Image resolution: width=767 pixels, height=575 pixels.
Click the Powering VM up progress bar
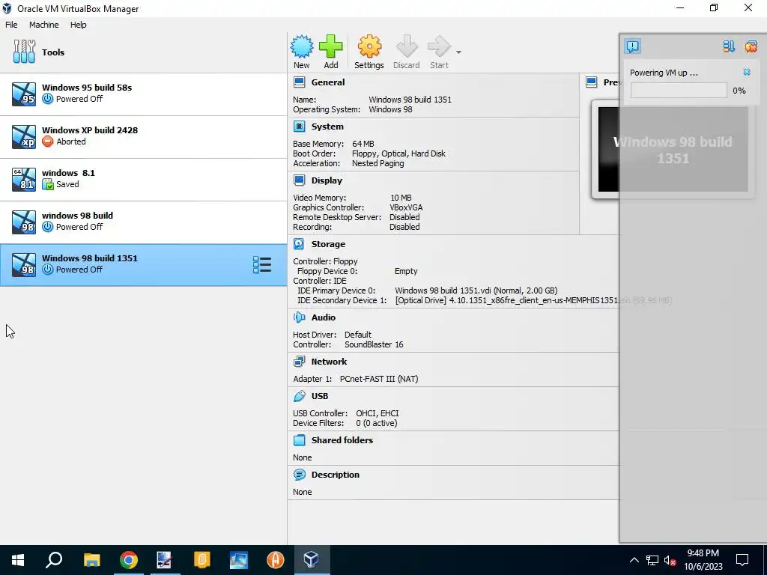click(x=679, y=91)
